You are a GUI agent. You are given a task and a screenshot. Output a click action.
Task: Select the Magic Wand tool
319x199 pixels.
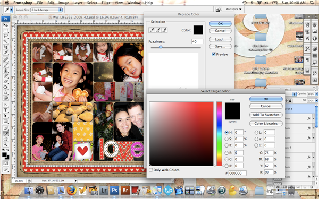(5, 41)
